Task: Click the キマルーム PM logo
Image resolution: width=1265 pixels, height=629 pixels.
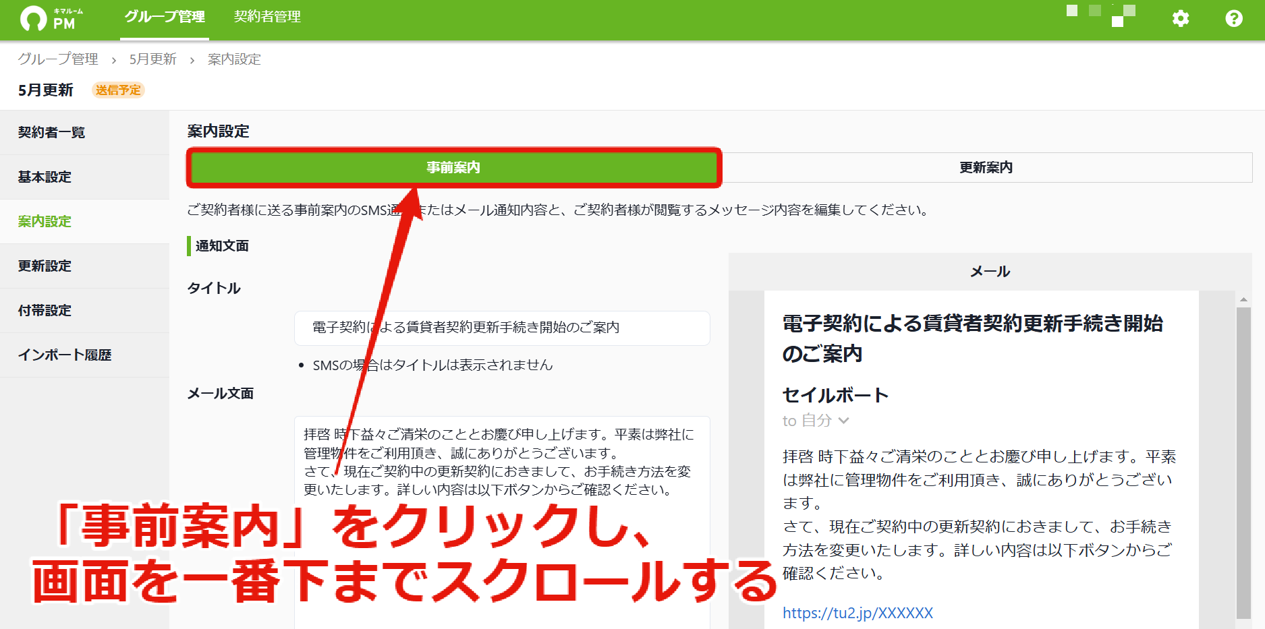Action: [52, 18]
